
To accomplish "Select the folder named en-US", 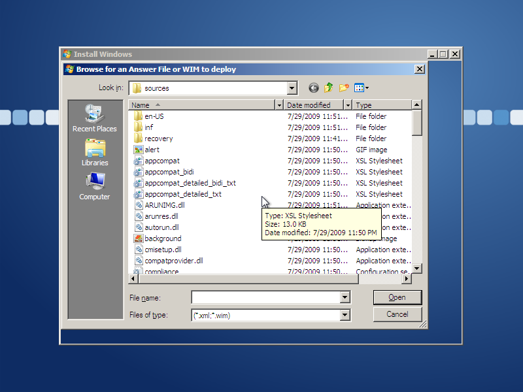I will (154, 116).
